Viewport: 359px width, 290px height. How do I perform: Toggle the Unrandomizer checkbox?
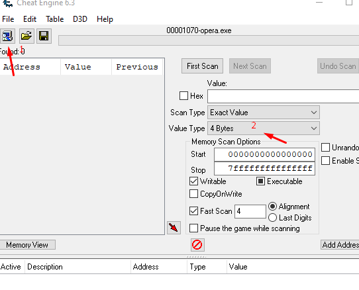click(x=326, y=148)
